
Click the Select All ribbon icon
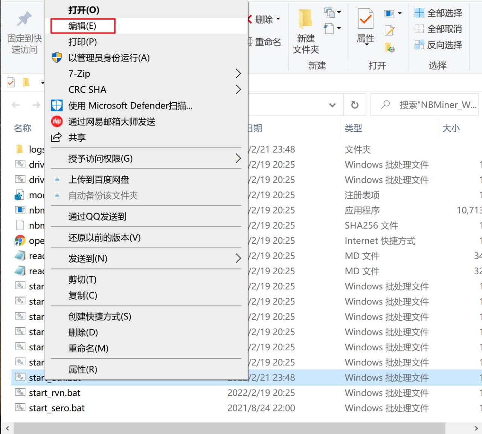tap(419, 13)
